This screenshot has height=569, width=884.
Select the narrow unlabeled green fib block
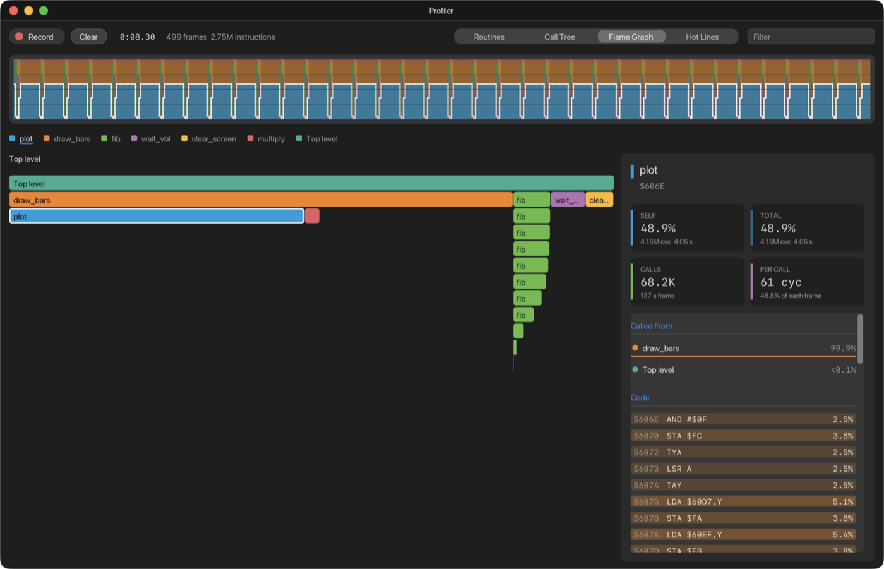pos(518,331)
